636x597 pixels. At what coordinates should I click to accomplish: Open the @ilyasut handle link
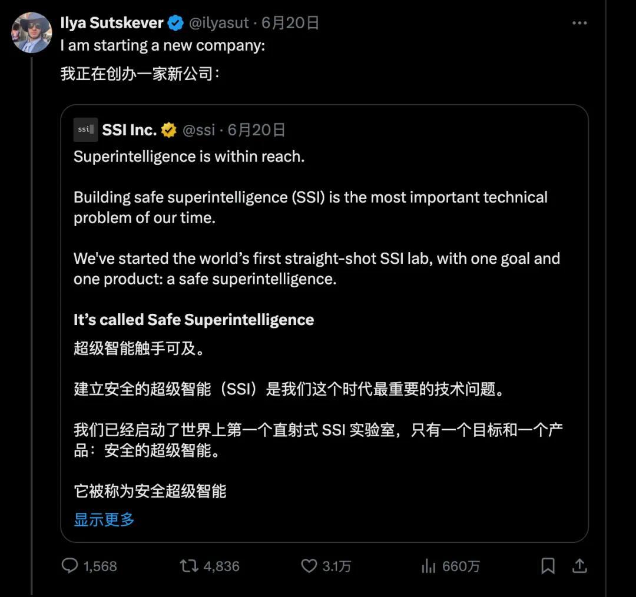coord(218,23)
